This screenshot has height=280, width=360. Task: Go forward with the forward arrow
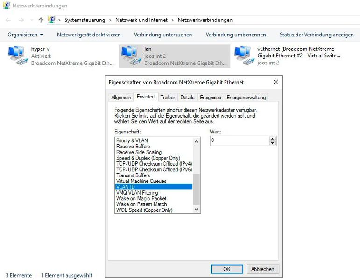tap(21, 20)
